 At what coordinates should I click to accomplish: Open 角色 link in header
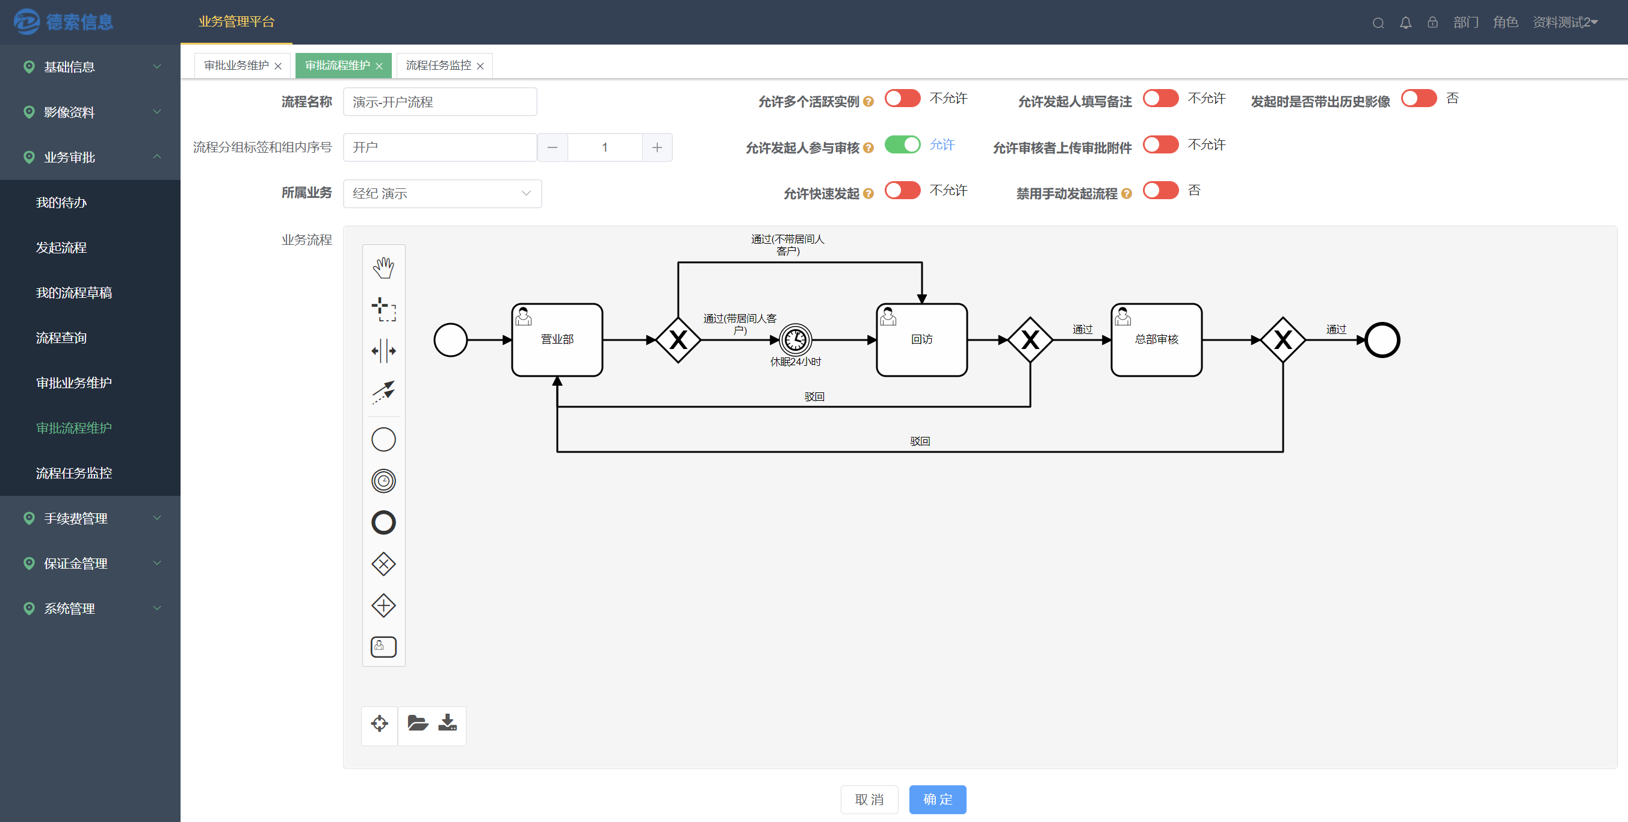click(x=1505, y=23)
